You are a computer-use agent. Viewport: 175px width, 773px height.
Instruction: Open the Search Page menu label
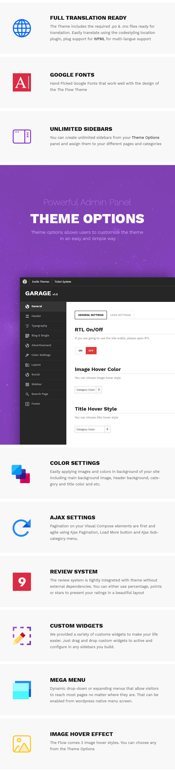tap(40, 394)
